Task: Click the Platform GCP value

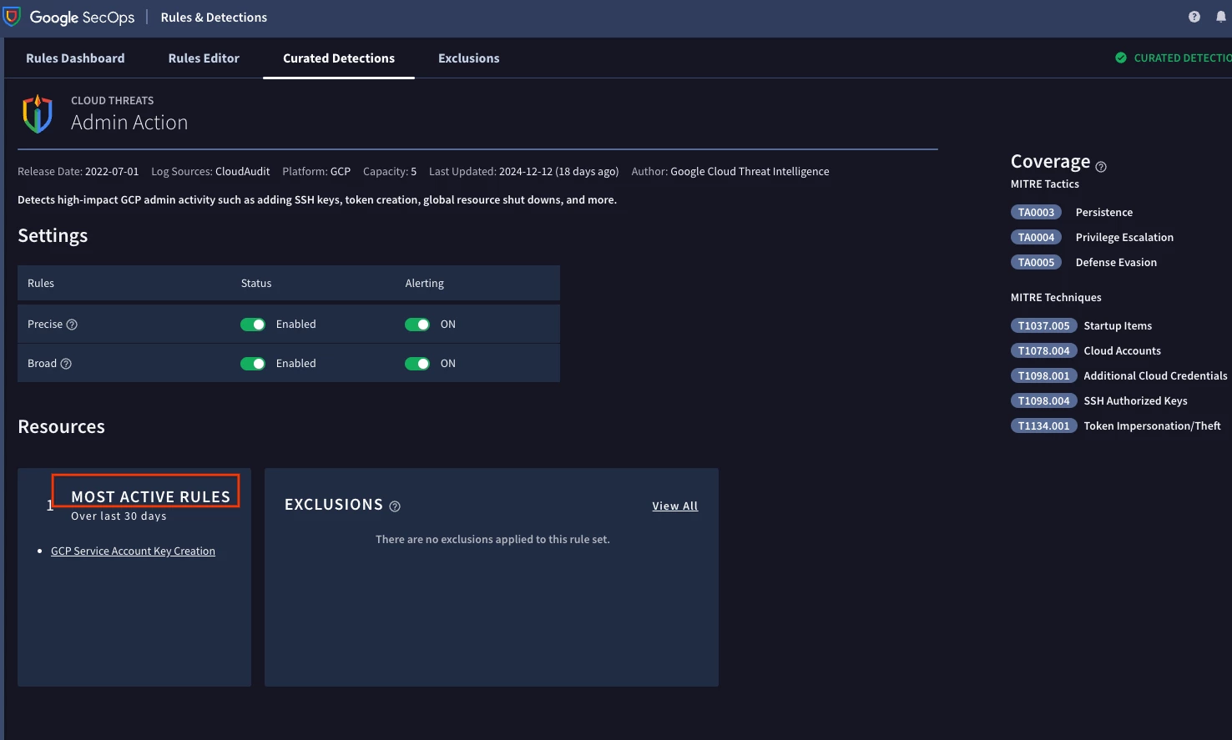Action: coord(341,172)
